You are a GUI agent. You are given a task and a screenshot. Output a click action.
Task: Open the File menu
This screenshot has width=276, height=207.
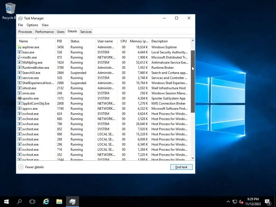coord(20,25)
